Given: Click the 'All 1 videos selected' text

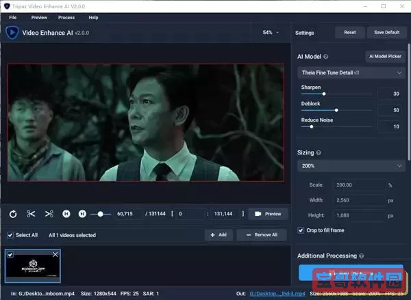Looking at the screenshot, I should pyautogui.click(x=72, y=235).
